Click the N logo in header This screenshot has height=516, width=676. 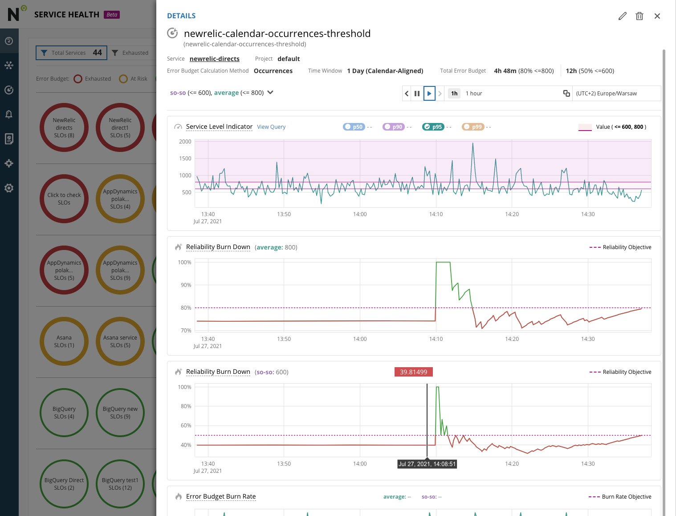click(16, 13)
